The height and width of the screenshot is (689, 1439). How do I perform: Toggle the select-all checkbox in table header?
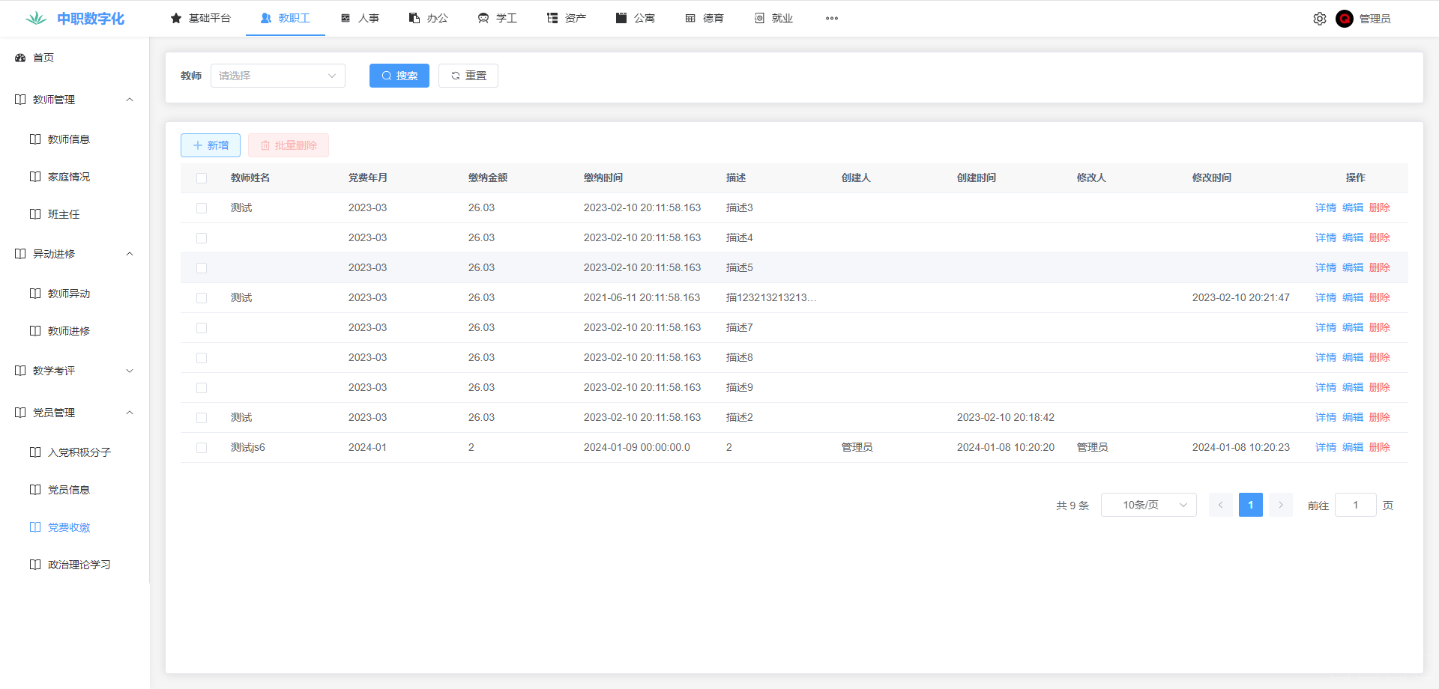tap(202, 178)
